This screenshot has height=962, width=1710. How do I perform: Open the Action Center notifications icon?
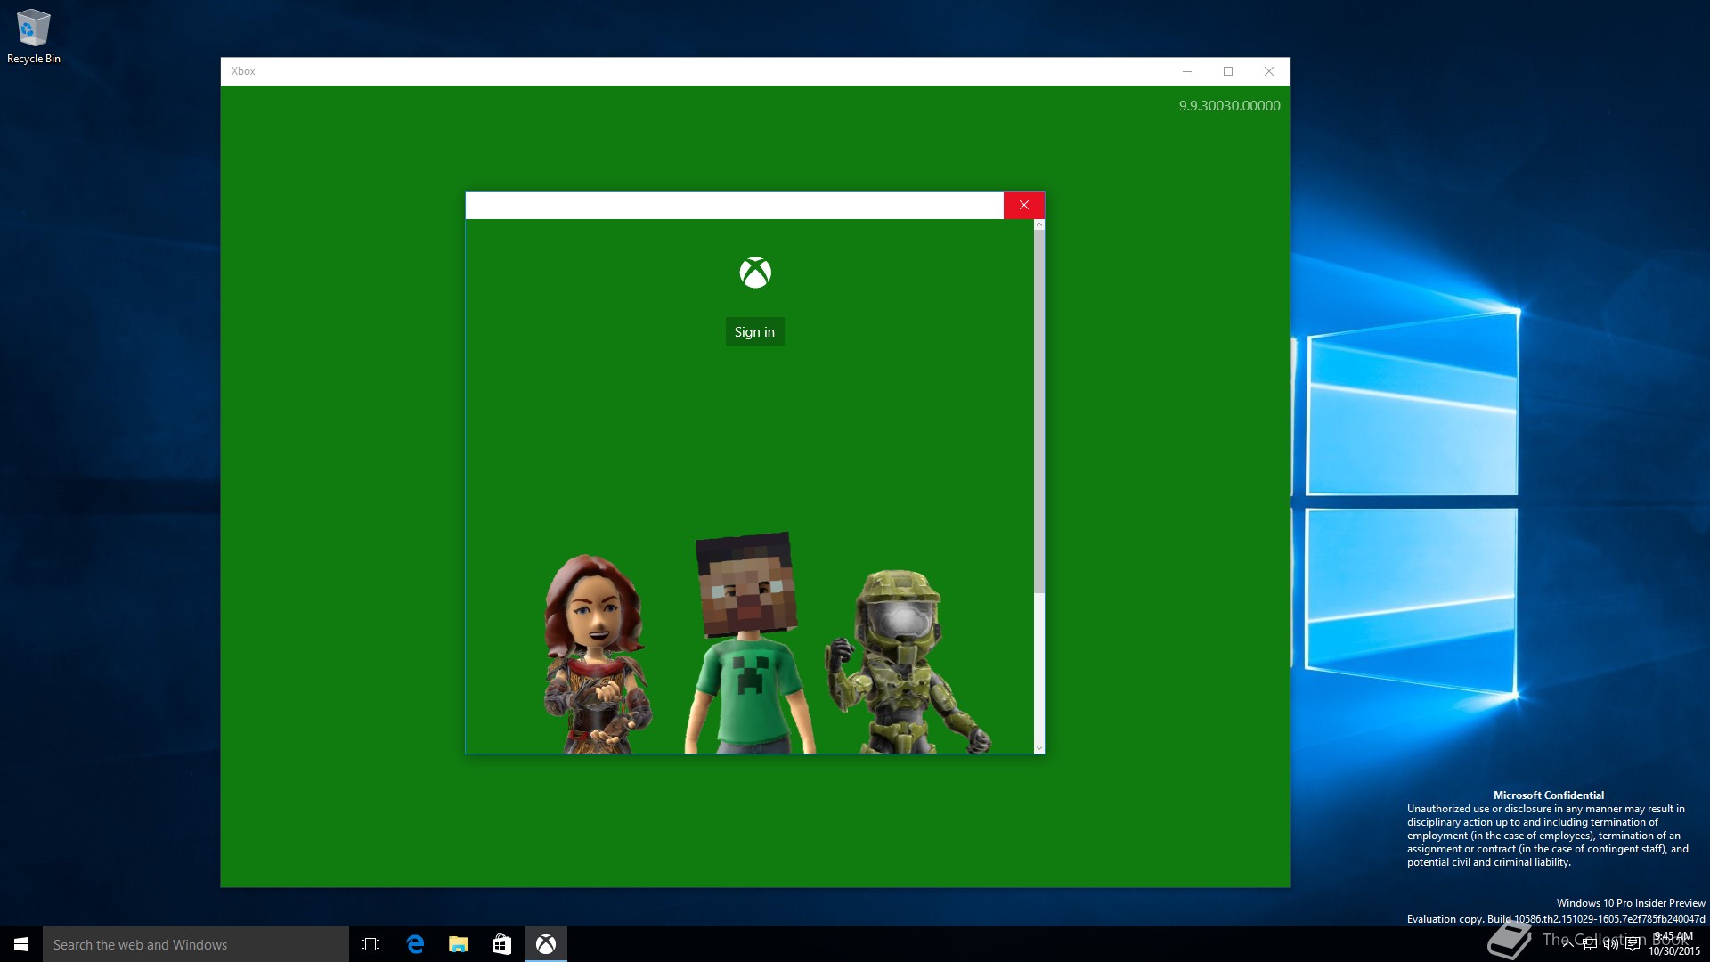click(1633, 944)
